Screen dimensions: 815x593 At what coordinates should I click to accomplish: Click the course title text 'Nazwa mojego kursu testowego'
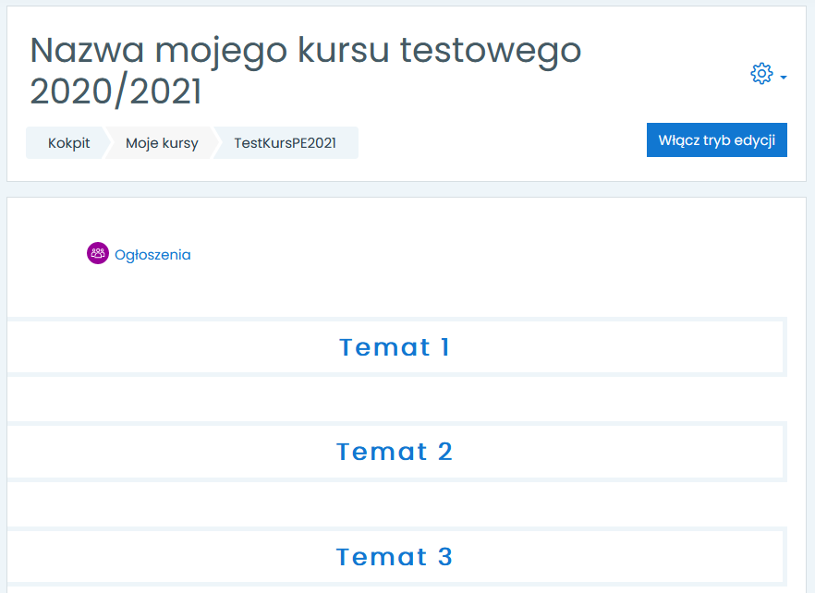[x=305, y=50]
